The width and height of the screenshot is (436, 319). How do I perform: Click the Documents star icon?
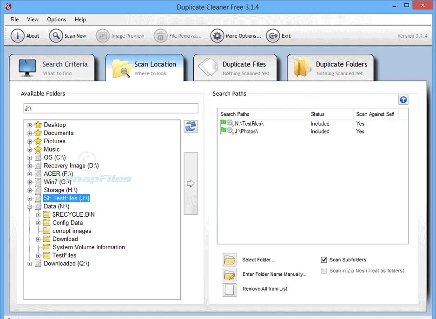pyautogui.click(x=38, y=133)
